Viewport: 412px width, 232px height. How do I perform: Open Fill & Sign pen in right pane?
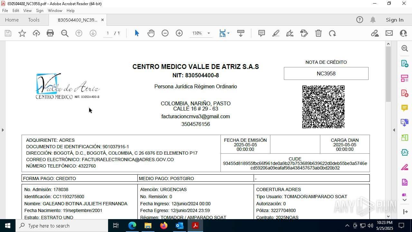point(405,168)
